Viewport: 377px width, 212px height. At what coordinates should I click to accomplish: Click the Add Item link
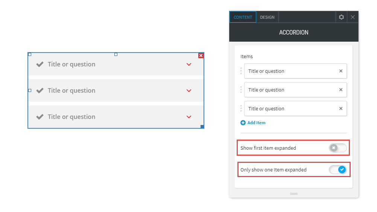point(256,123)
